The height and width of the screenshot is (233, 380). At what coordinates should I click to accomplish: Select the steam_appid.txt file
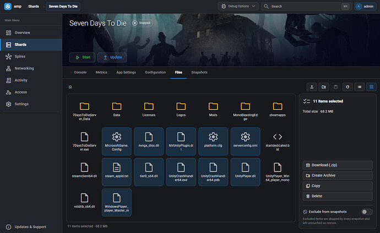click(x=117, y=172)
